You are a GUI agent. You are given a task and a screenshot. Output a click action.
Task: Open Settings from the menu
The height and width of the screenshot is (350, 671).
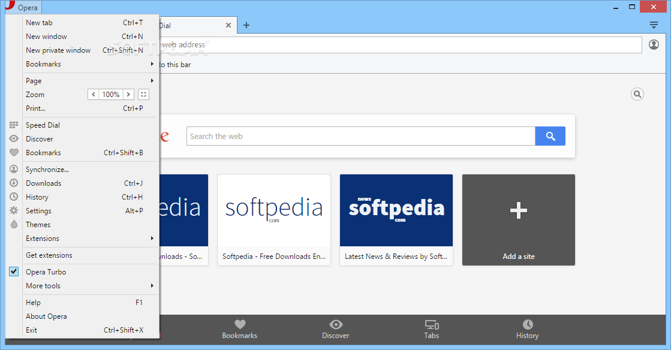pos(91,210)
